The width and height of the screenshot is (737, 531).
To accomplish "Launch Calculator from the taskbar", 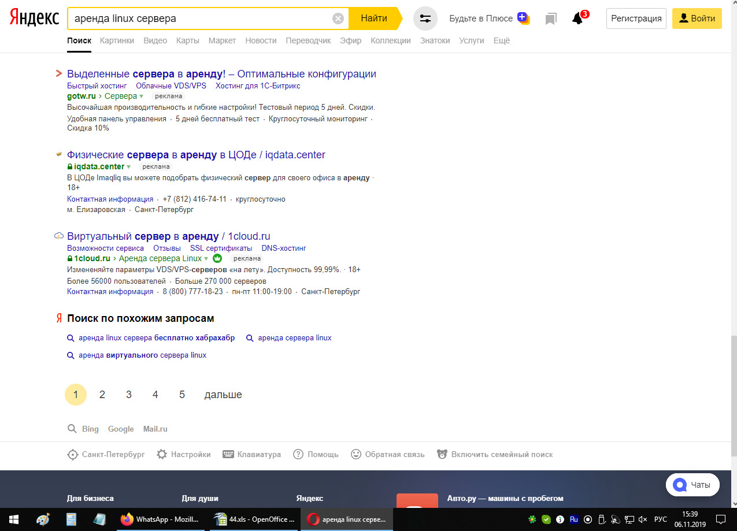I will 72,519.
